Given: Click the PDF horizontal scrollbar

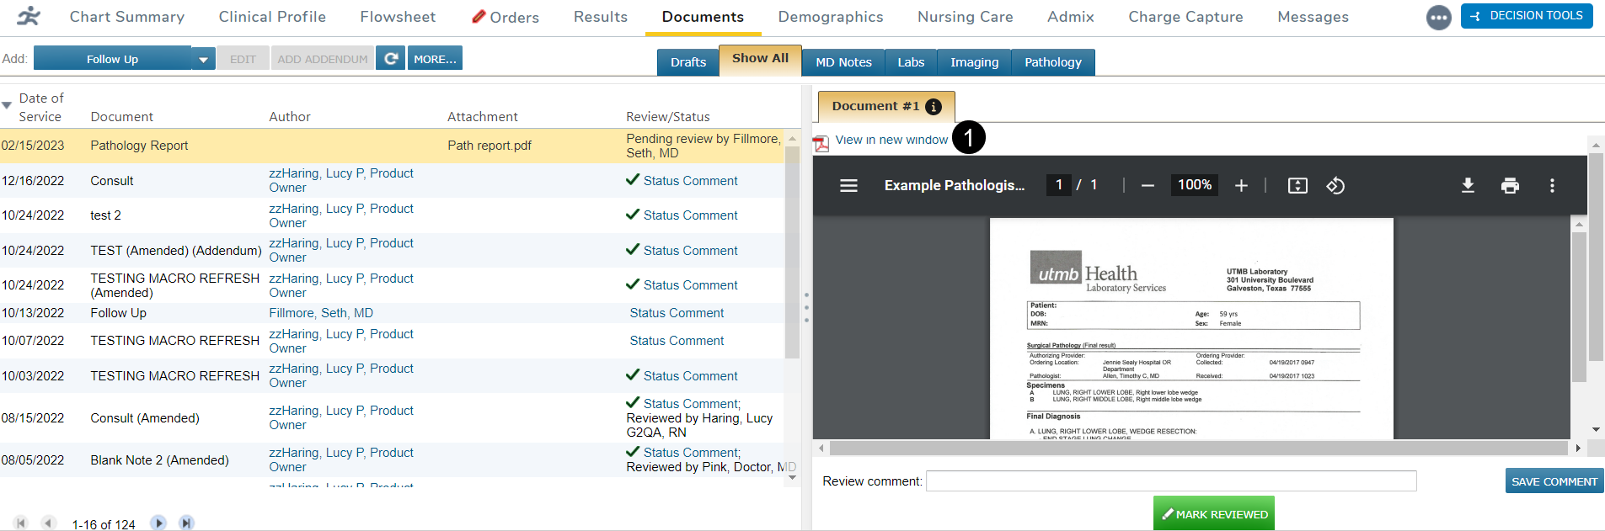Looking at the screenshot, I should tap(1196, 449).
